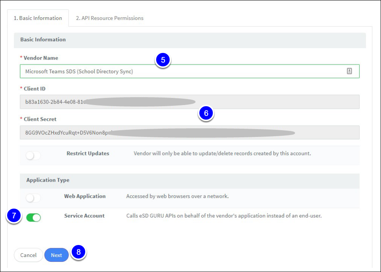
Task: Click 'Accessed by web browsers over a network' text
Action: pyautogui.click(x=178, y=196)
